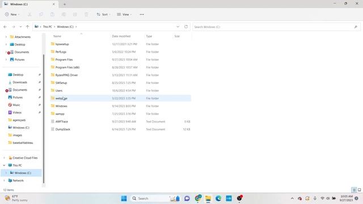Click the Rename icon in toolbar
Image resolution: width=363 pixels, height=204 pixels.
point(64,14)
